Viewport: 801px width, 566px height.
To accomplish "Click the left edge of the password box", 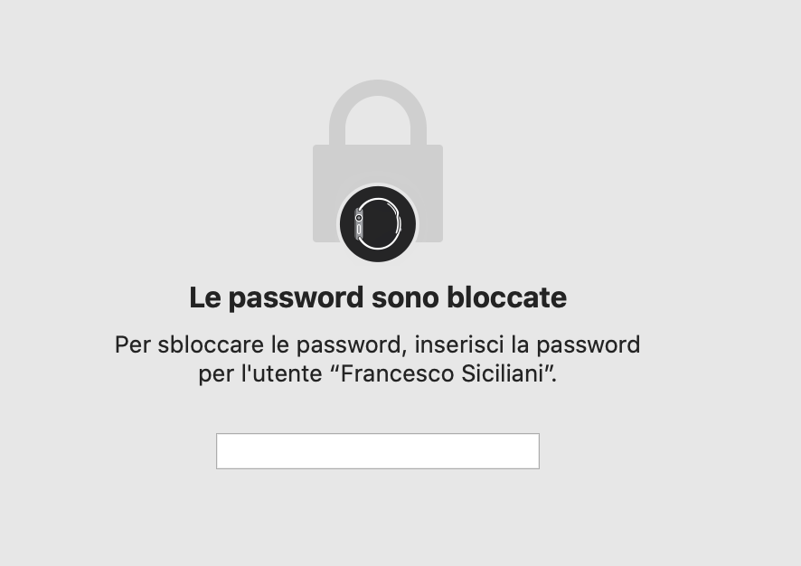I will (221, 451).
